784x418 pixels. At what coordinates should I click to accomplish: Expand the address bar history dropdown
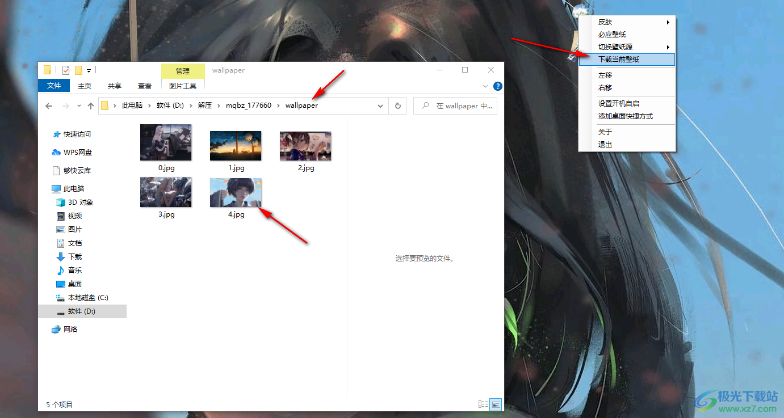380,106
